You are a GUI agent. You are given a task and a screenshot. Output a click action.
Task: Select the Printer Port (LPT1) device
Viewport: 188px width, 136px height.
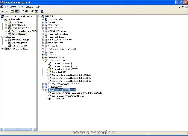[60, 72]
